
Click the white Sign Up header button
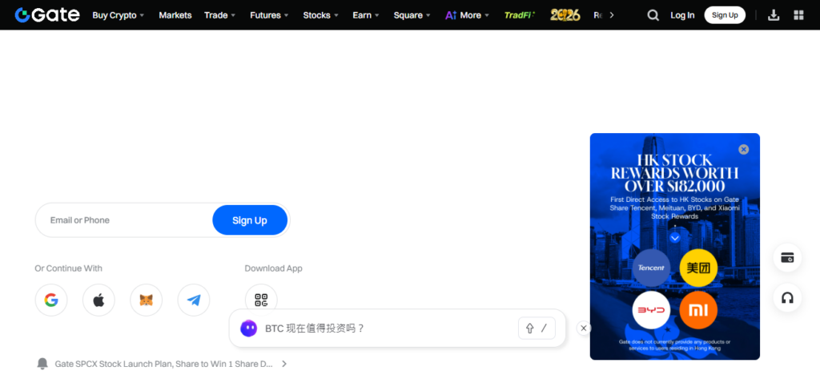tap(725, 15)
